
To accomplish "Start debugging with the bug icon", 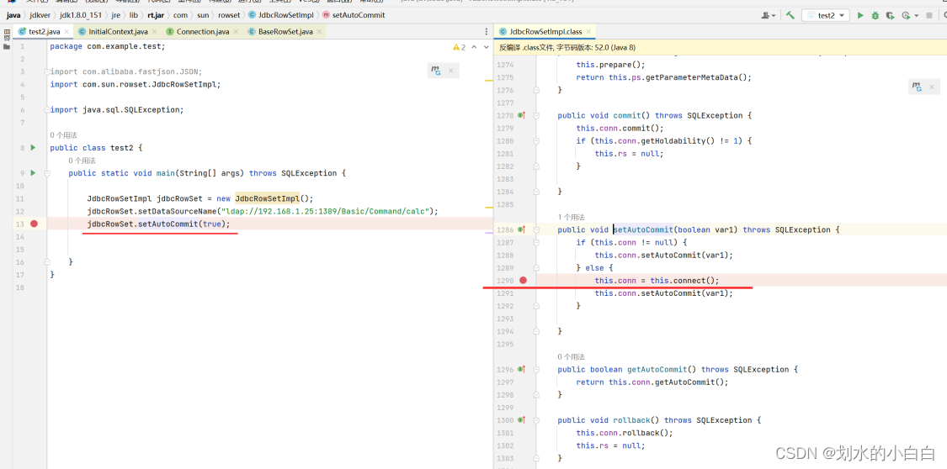I will [x=875, y=15].
